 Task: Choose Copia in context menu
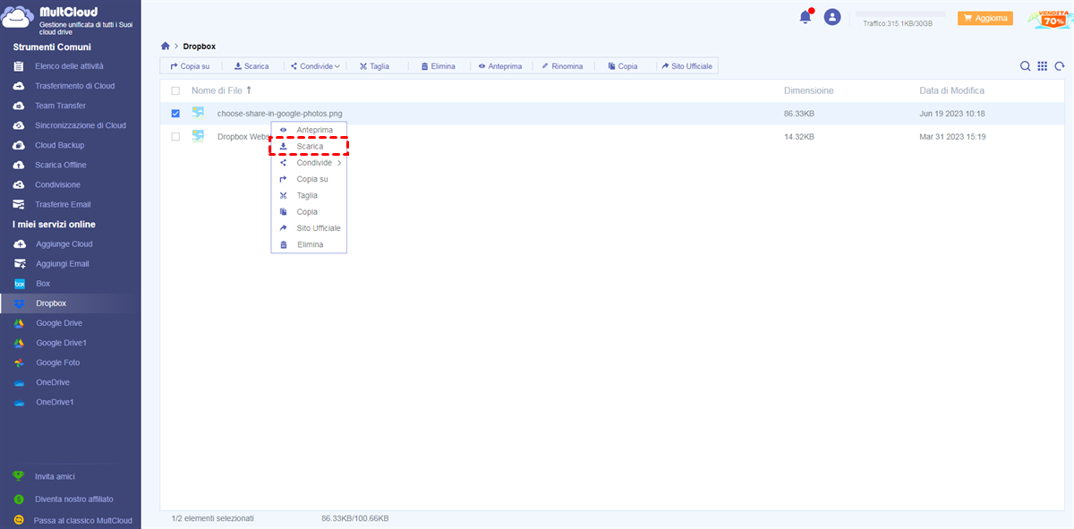coord(309,212)
